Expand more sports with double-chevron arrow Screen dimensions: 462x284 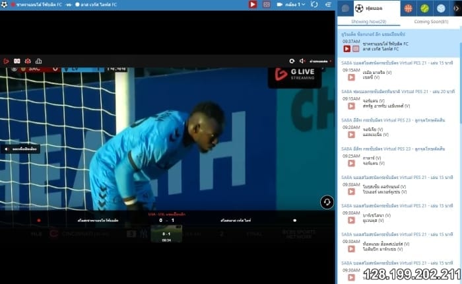click(457, 9)
